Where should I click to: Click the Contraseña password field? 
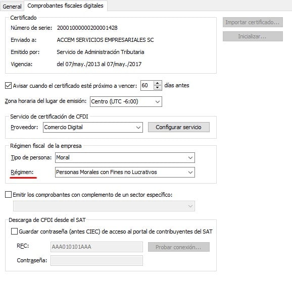tap(96, 261)
